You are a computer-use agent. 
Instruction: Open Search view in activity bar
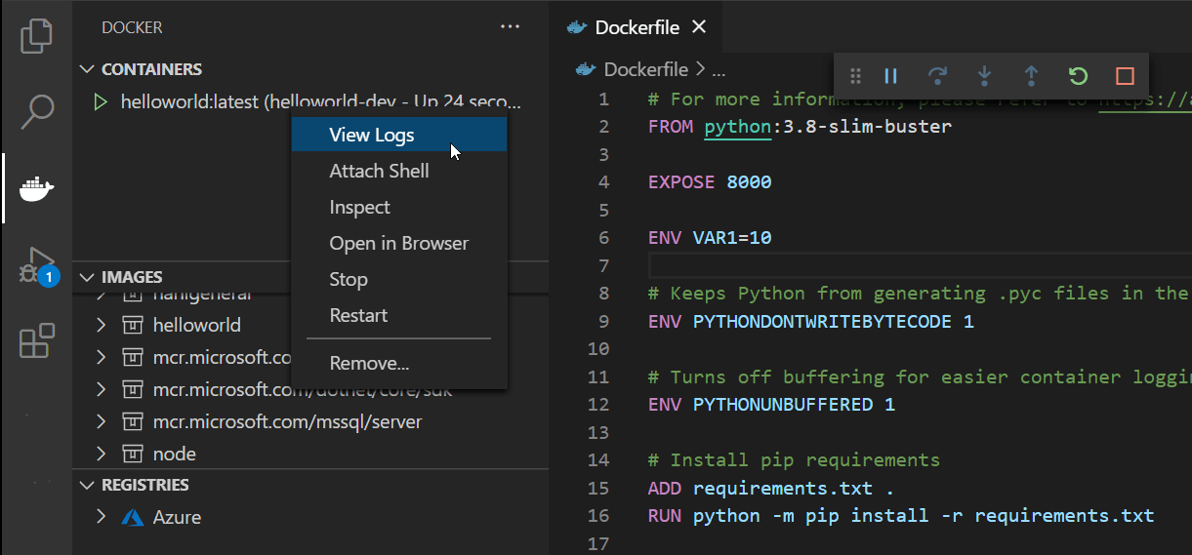click(x=36, y=111)
